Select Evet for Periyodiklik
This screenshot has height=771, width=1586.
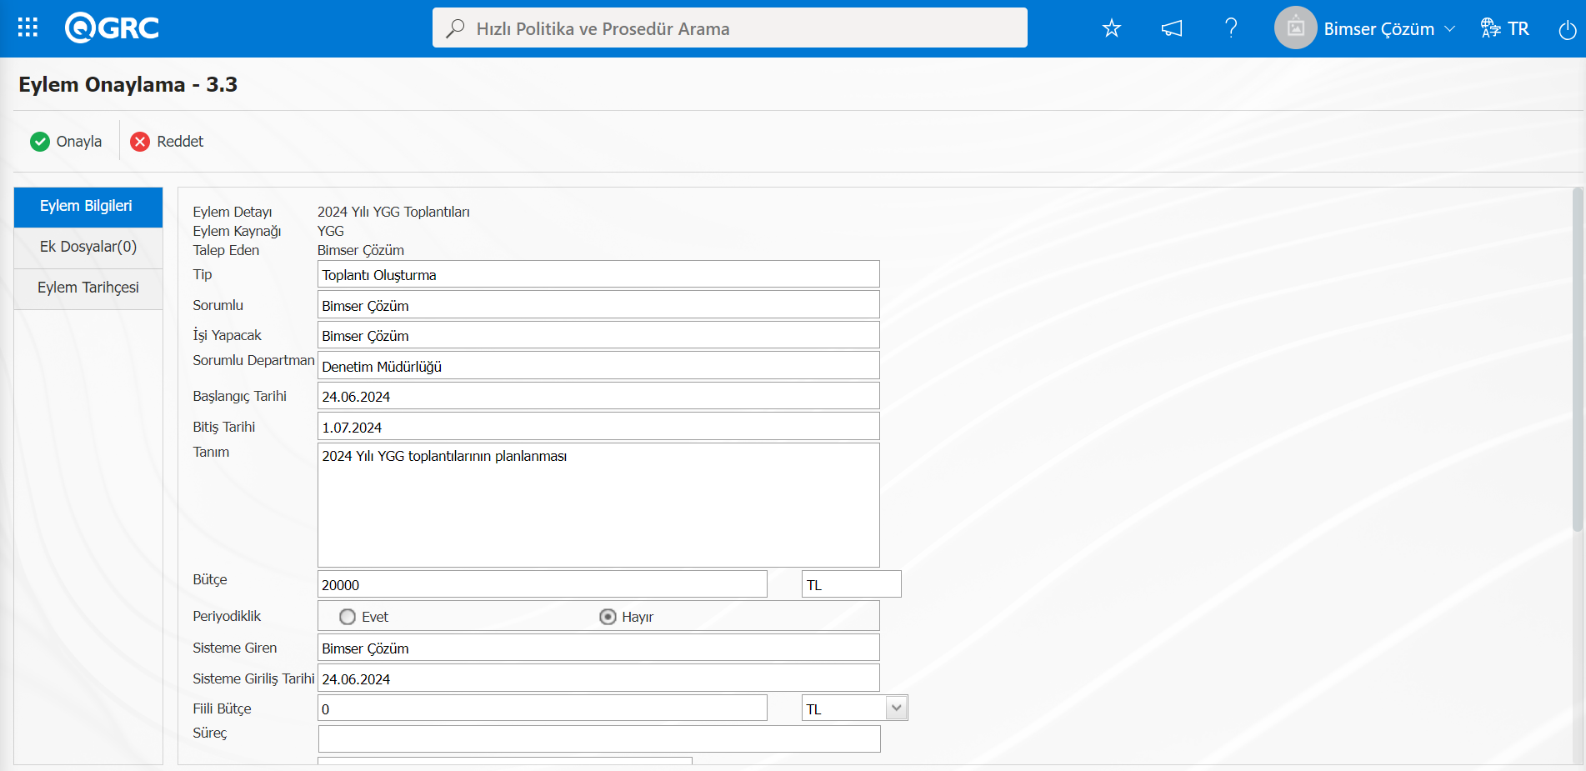pos(348,617)
